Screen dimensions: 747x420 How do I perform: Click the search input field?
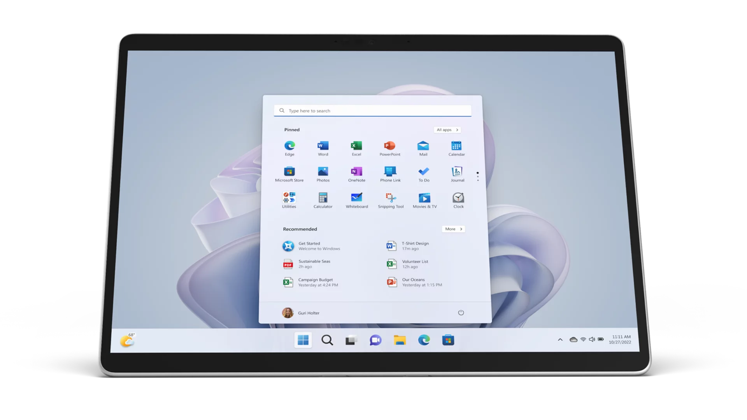[x=373, y=110]
